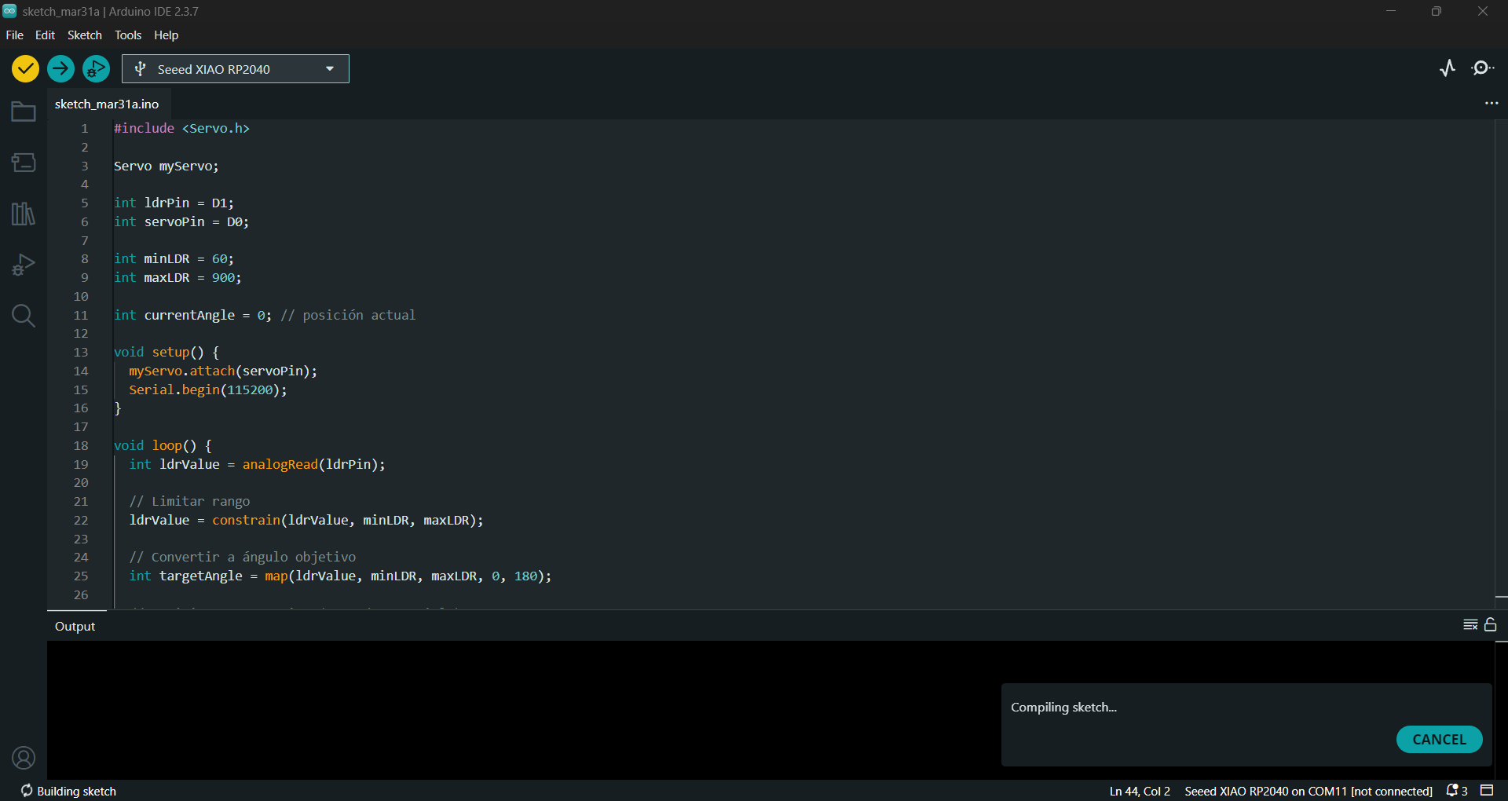
Task: Open the Sketch menu
Action: click(x=85, y=35)
